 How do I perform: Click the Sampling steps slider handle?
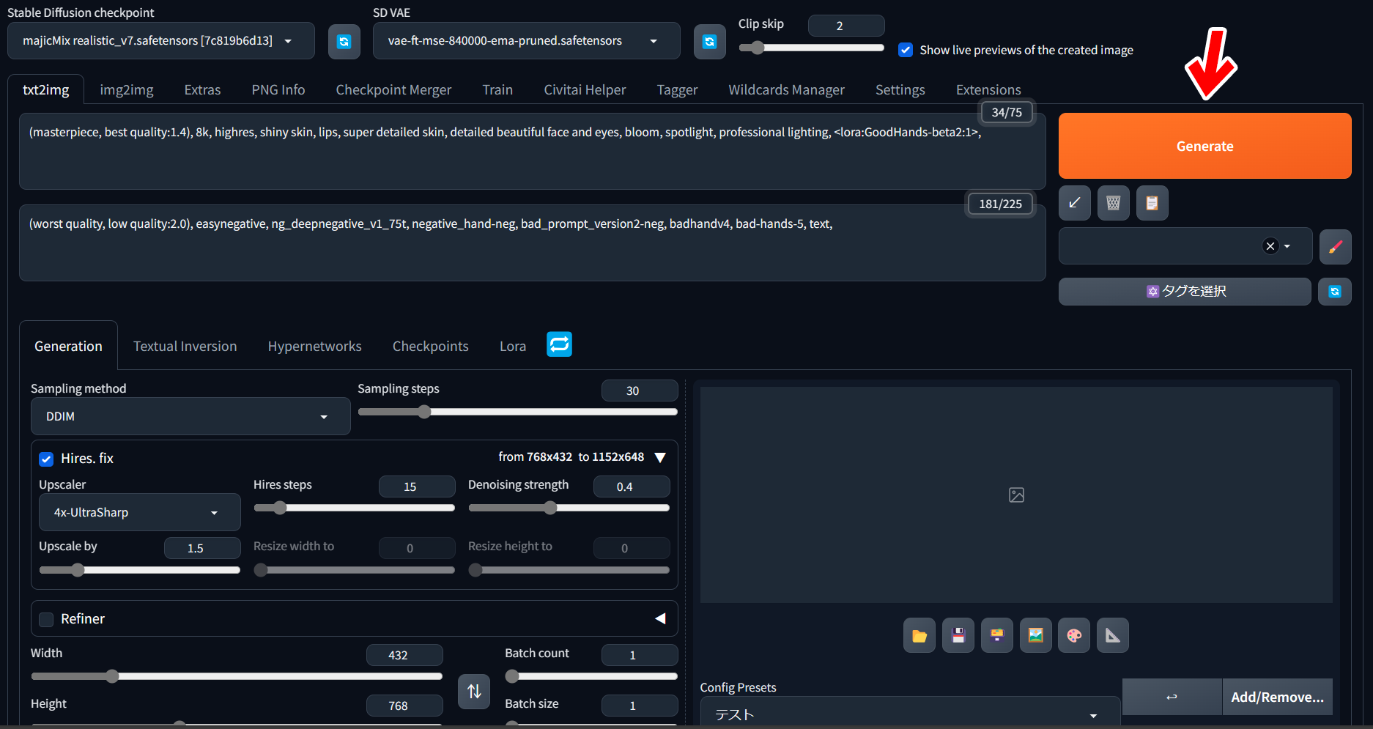click(424, 412)
